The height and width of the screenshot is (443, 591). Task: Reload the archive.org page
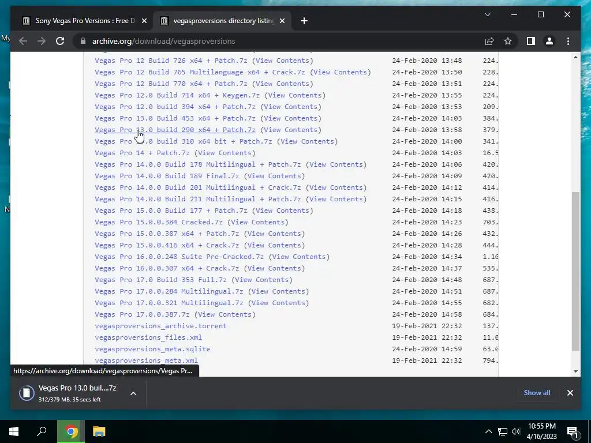point(60,41)
